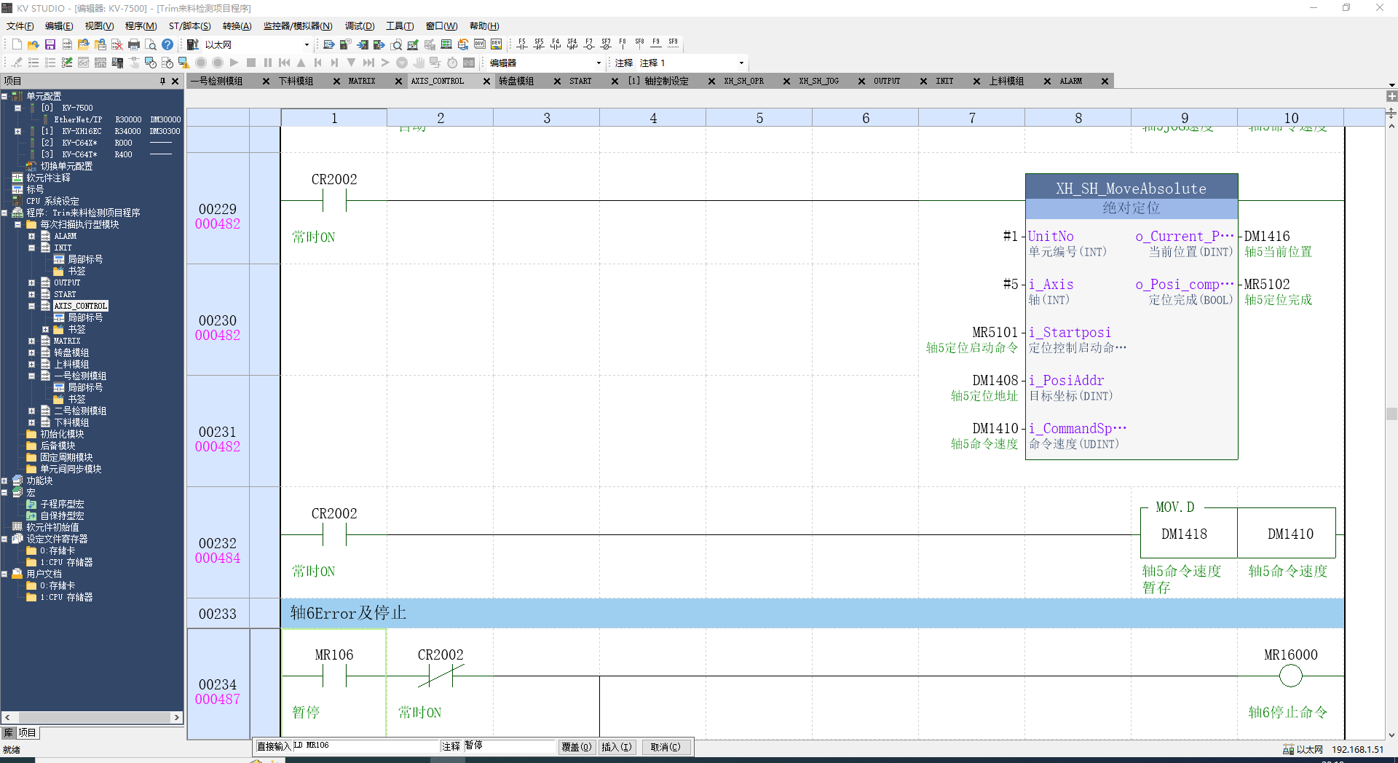1398x763 pixels.
Task: Close the MATRIX tab
Action: 399,82
